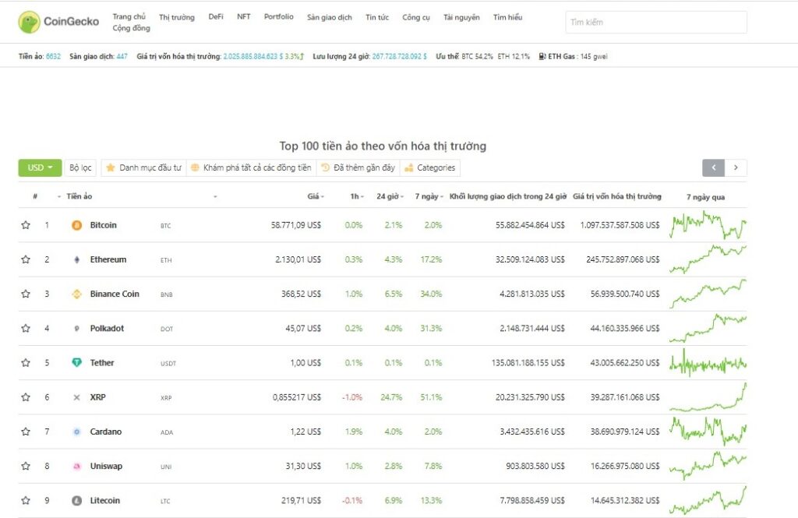Favorite Polkadot with its star icon
Screen dimensions: 798x518
coord(26,328)
